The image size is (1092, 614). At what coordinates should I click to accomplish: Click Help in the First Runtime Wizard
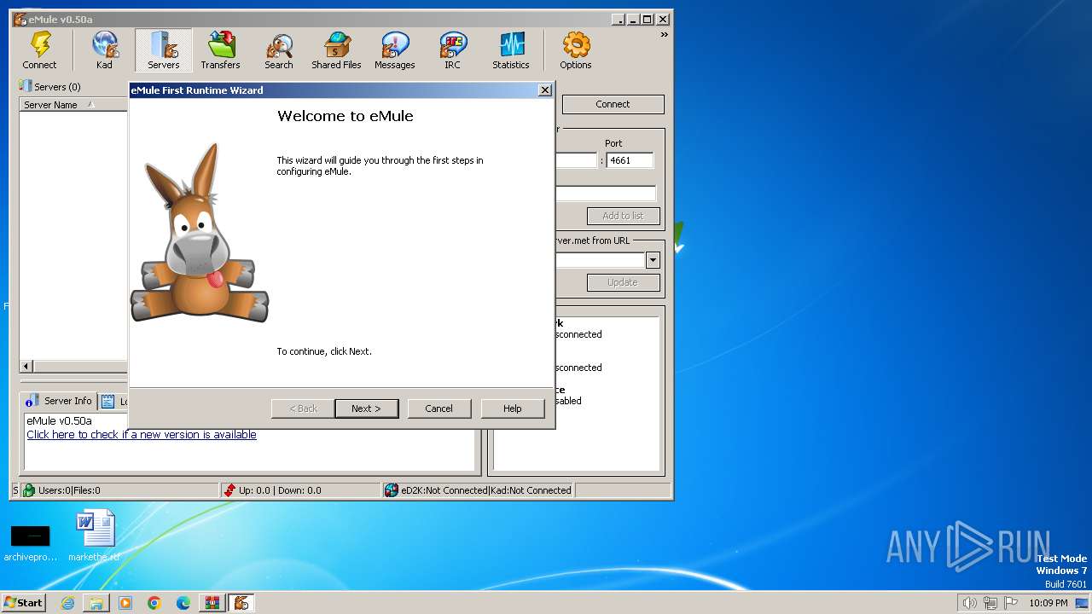tap(512, 408)
